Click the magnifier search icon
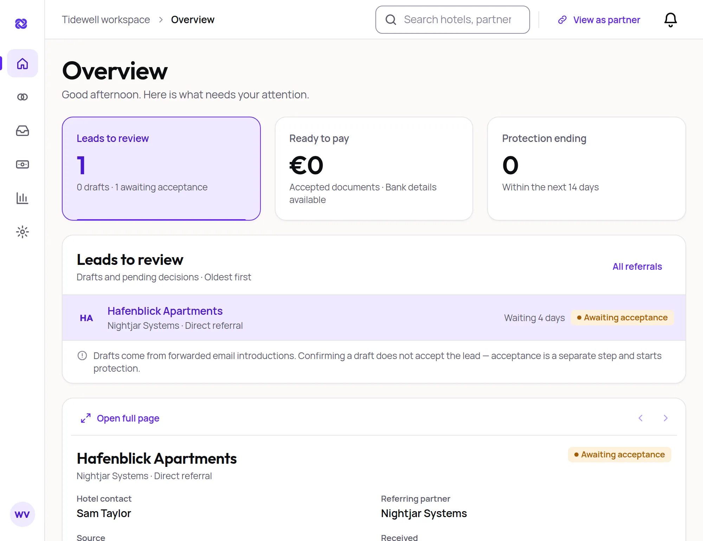 [391, 20]
